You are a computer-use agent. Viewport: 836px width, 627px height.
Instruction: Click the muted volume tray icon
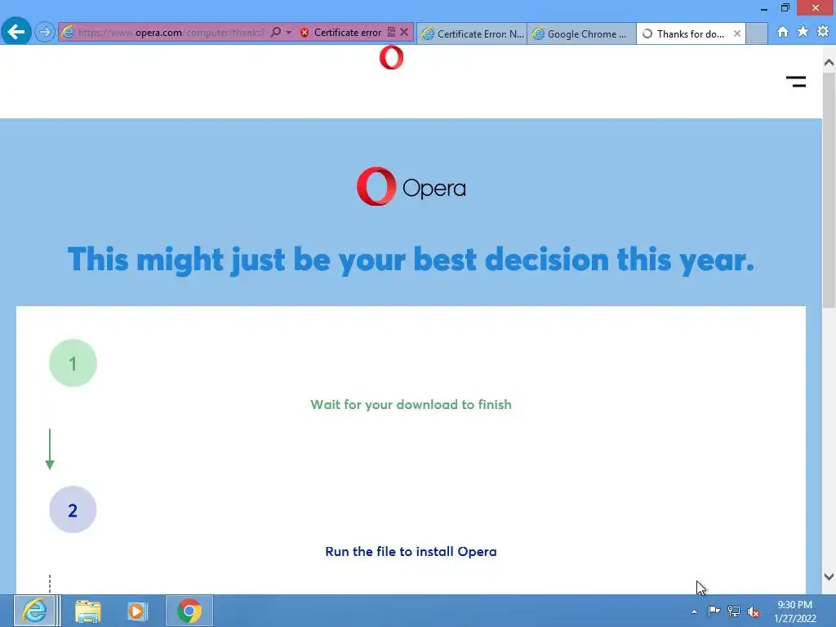(x=754, y=611)
